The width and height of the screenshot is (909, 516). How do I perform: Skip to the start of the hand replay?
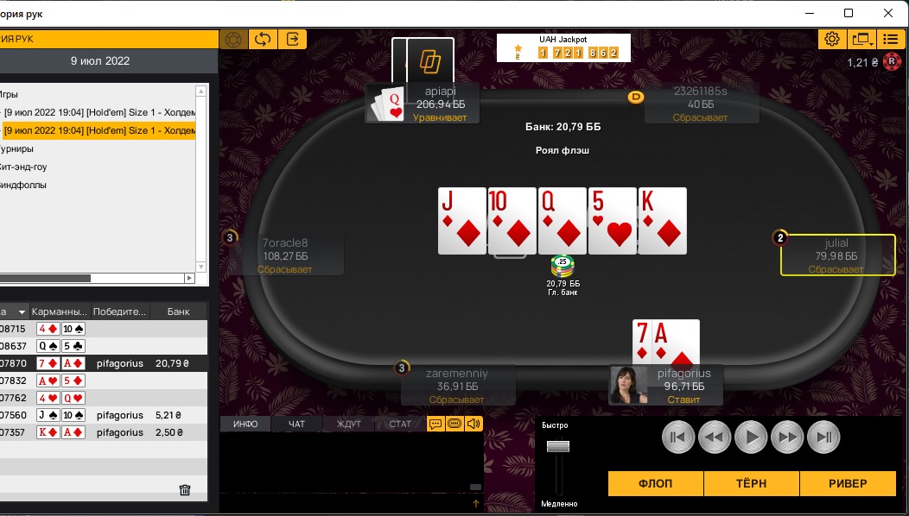[677, 437]
